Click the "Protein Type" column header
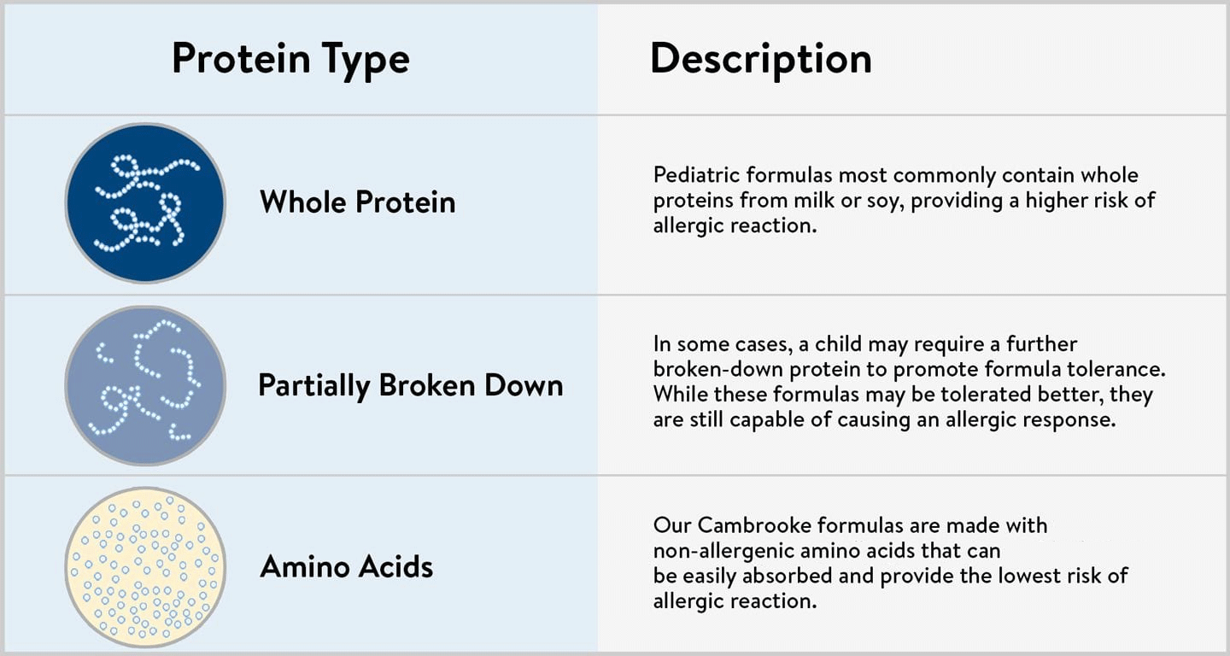1230x656 pixels. click(290, 58)
